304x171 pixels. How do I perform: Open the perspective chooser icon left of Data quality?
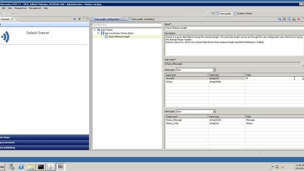[x=213, y=14]
